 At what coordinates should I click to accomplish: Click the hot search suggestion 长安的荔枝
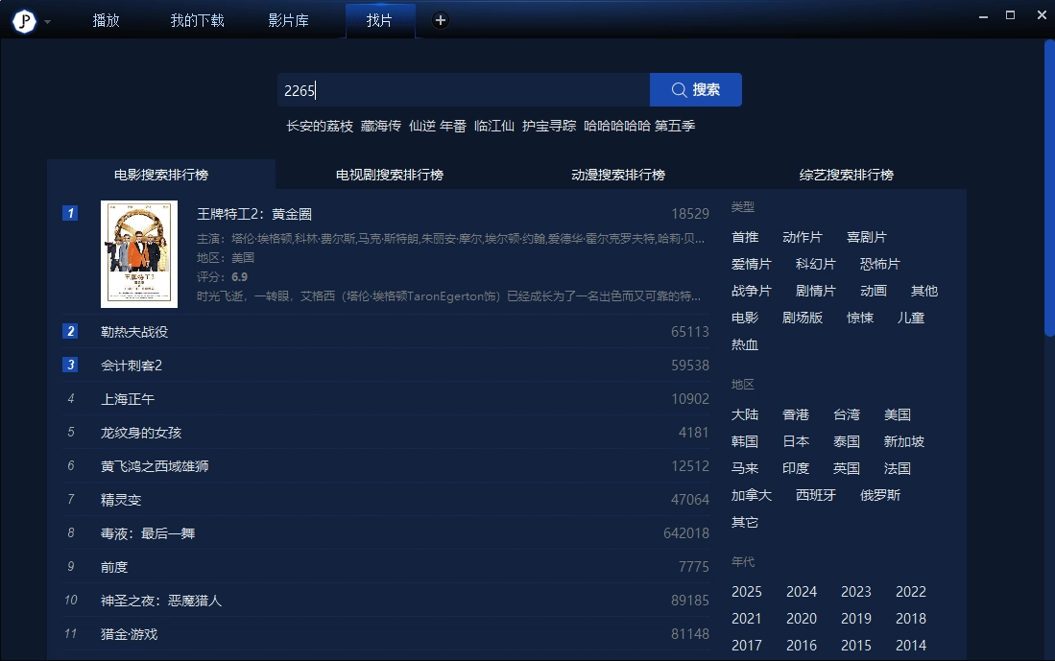coord(320,126)
